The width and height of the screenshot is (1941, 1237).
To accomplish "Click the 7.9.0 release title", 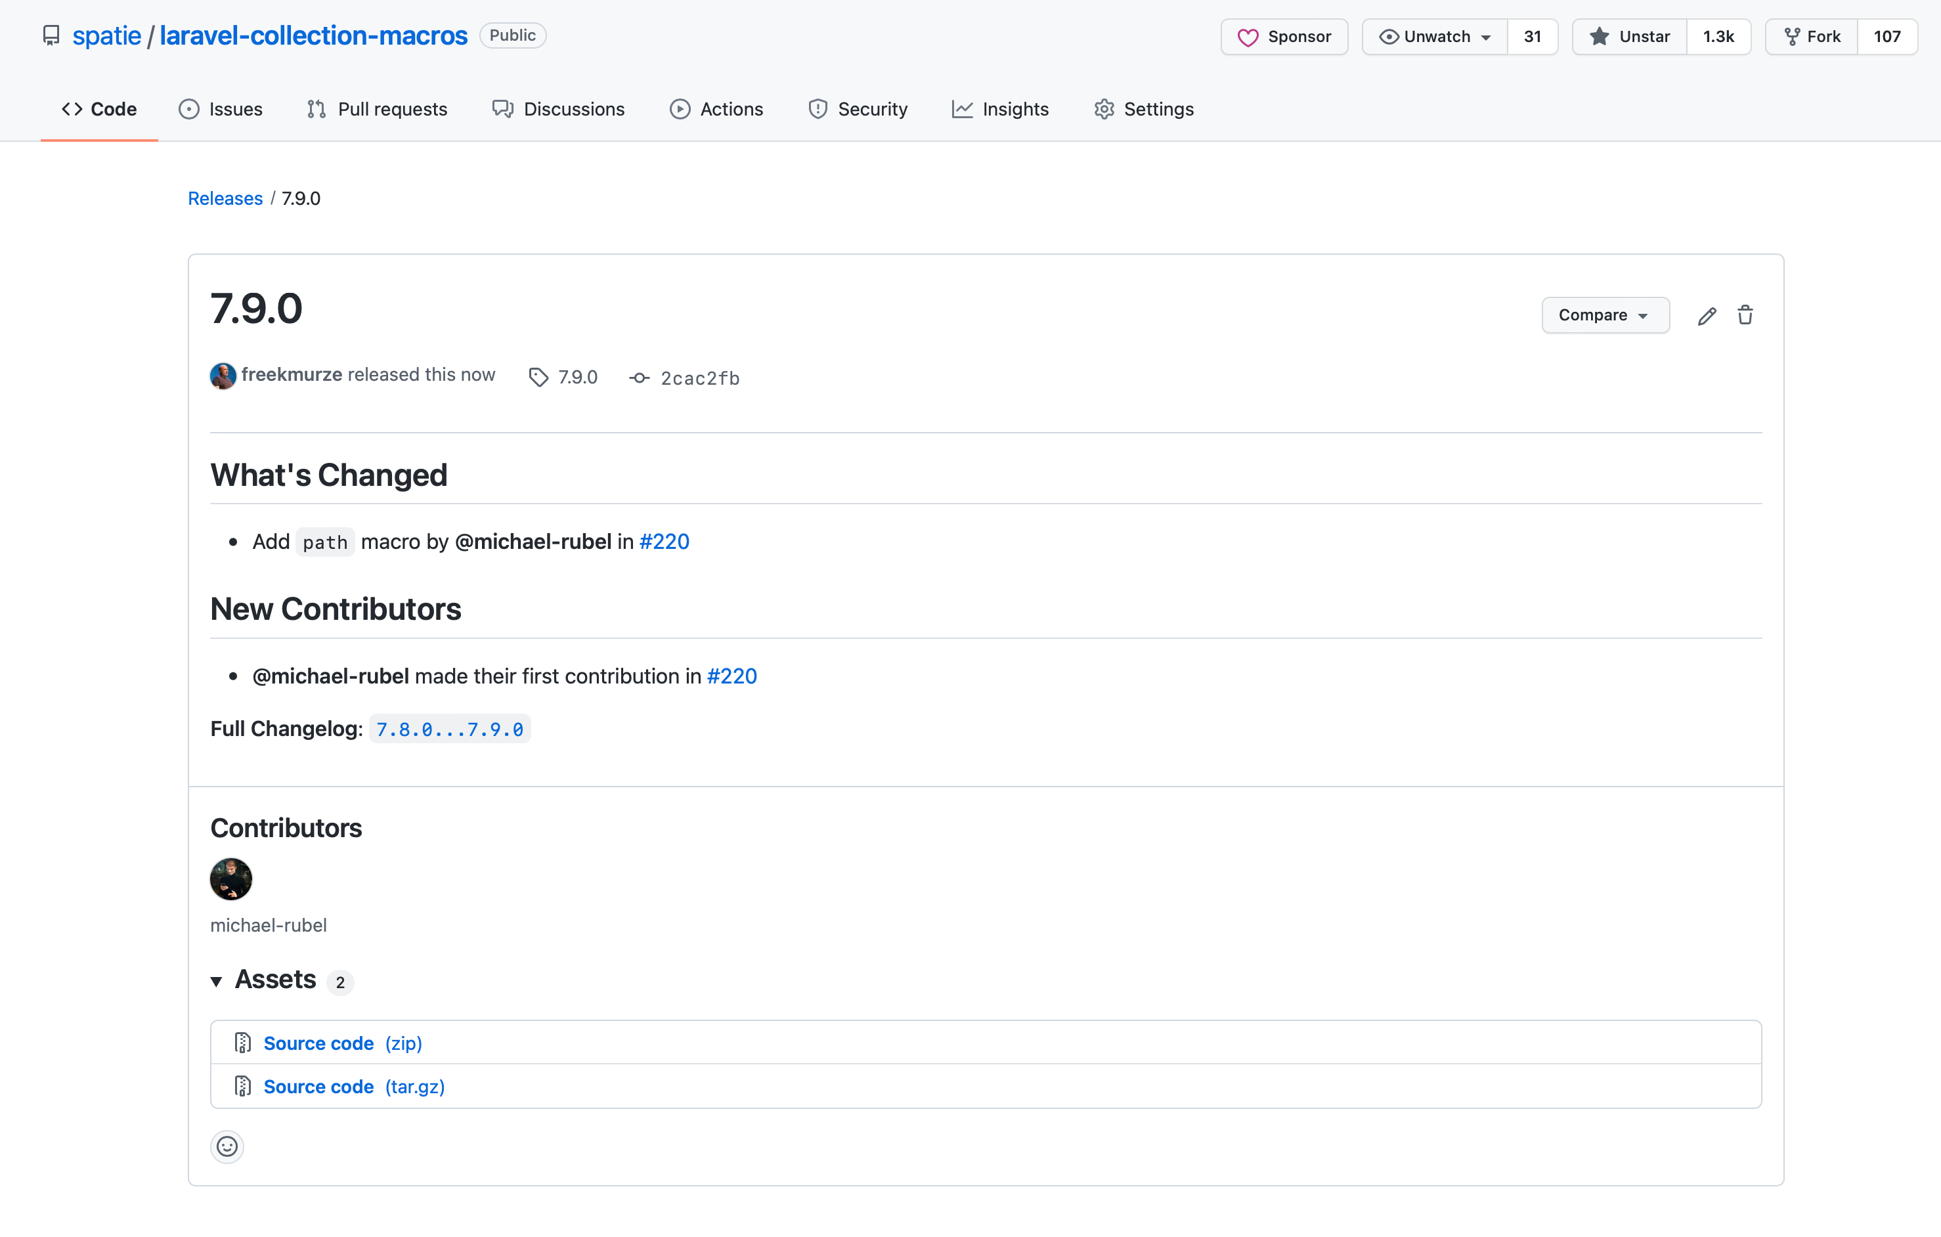I will point(256,309).
